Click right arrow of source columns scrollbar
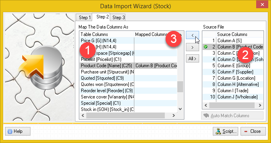Image resolution: width=271 pixels, height=143 pixels. tap(260, 105)
